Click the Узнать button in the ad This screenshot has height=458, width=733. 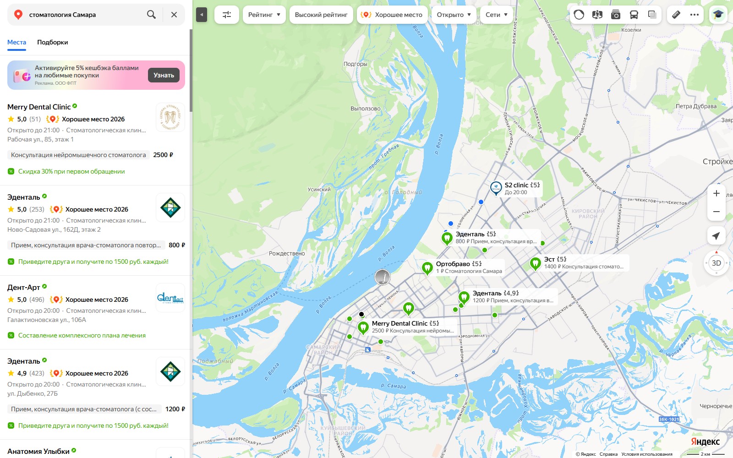[164, 75]
